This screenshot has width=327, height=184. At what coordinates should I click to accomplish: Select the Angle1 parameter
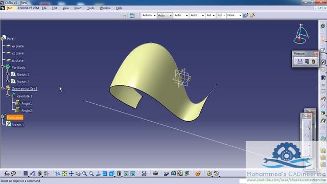click(x=27, y=103)
